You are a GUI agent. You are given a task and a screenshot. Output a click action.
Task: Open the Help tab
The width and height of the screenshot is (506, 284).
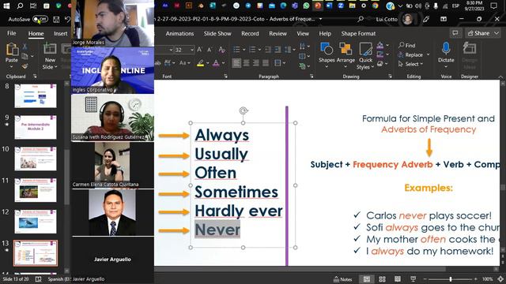(x=325, y=33)
